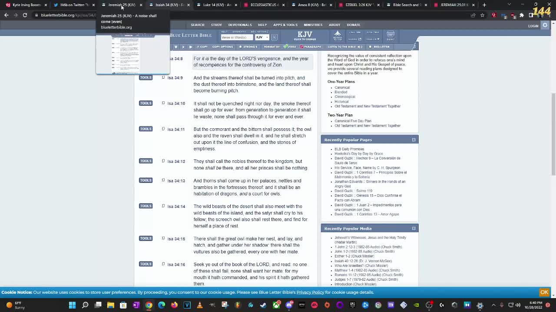Check the box beside Isa 34:10
The height and width of the screenshot is (312, 556).
163,103
